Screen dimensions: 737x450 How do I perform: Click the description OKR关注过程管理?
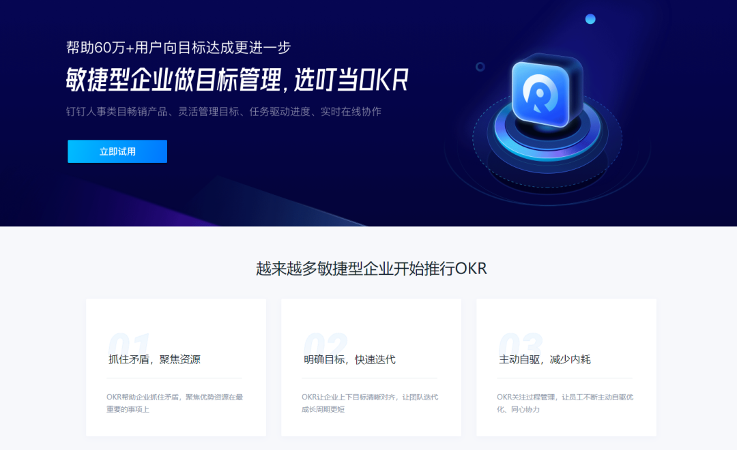pos(565,403)
